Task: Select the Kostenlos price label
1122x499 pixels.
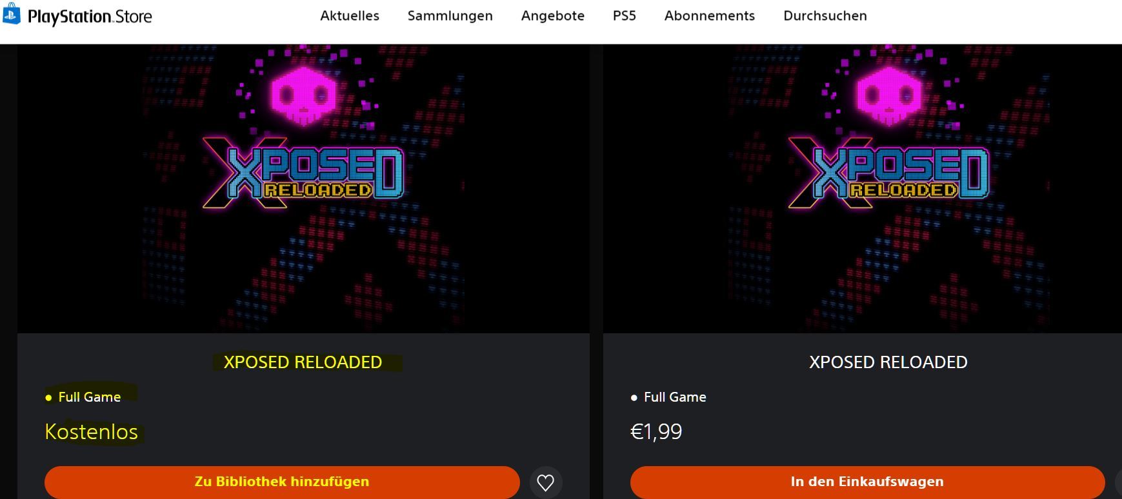Action: (x=91, y=432)
